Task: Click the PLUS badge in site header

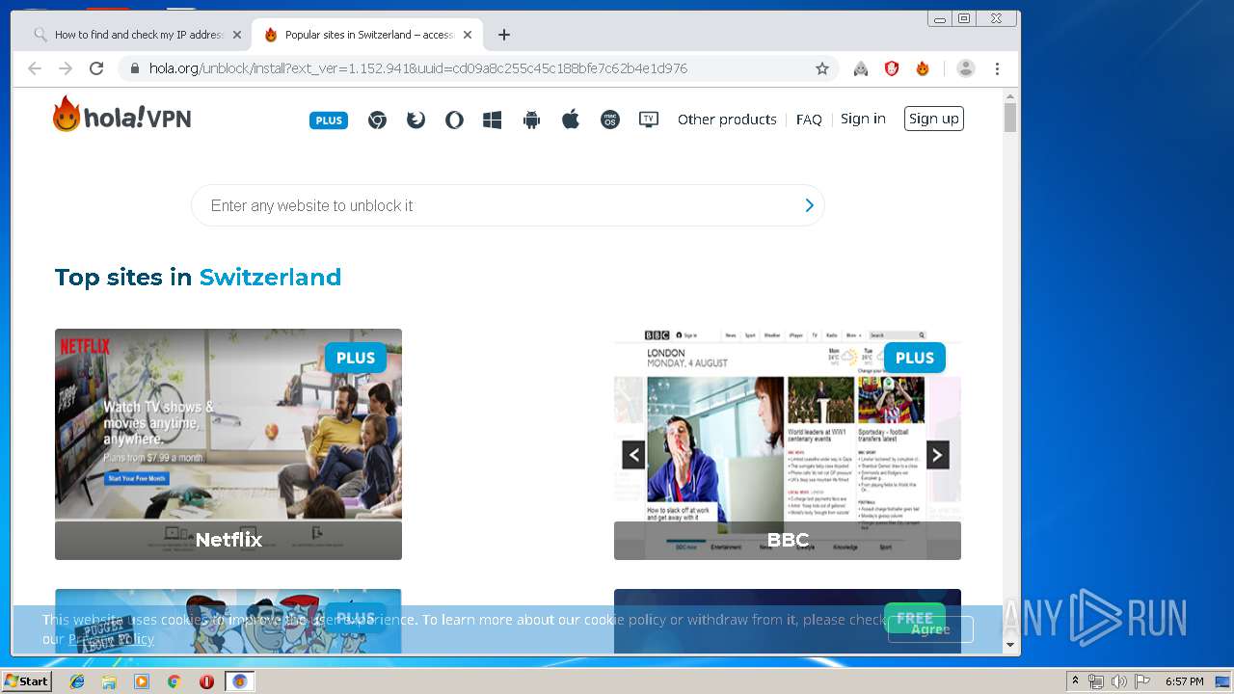Action: click(329, 120)
